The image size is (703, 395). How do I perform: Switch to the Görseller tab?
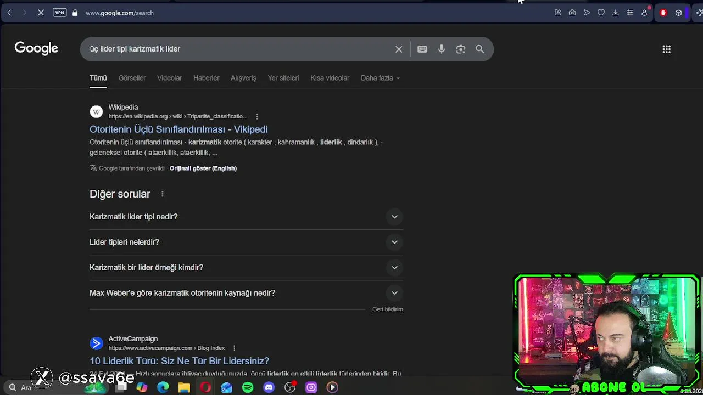[132, 78]
